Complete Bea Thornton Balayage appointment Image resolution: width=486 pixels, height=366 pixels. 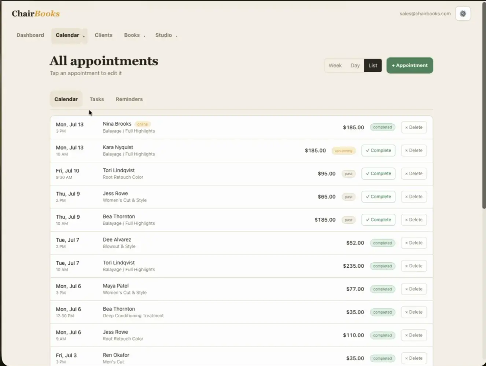(378, 220)
